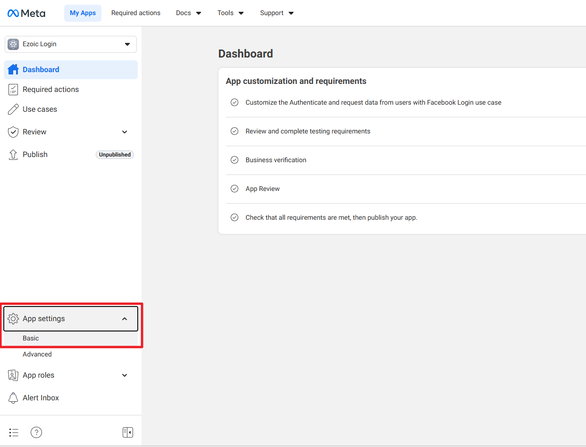Select Basic under App settings
The image size is (586, 447).
pos(71,338)
